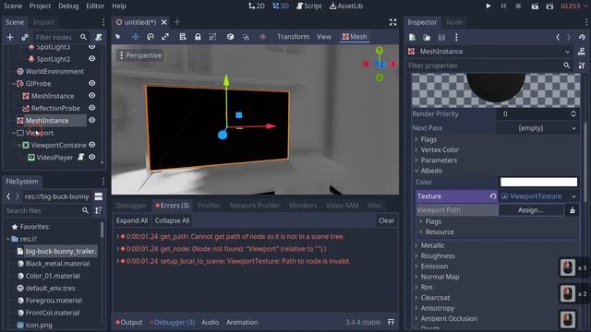This screenshot has height=332, width=591.
Task: Open documentation for the MeshInstance object
Action: pyautogui.click(x=582, y=52)
